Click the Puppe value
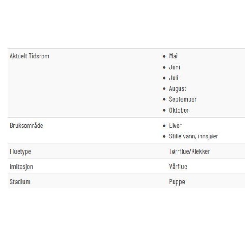This screenshot has height=245, width=245. click(x=177, y=182)
